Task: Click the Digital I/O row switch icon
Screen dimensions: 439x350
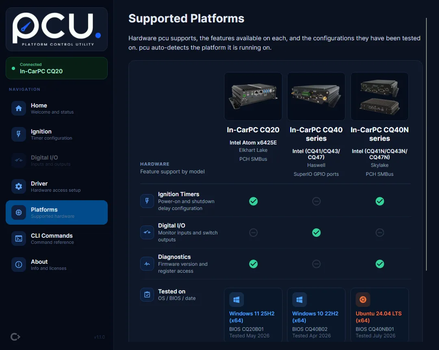Action: (x=147, y=232)
